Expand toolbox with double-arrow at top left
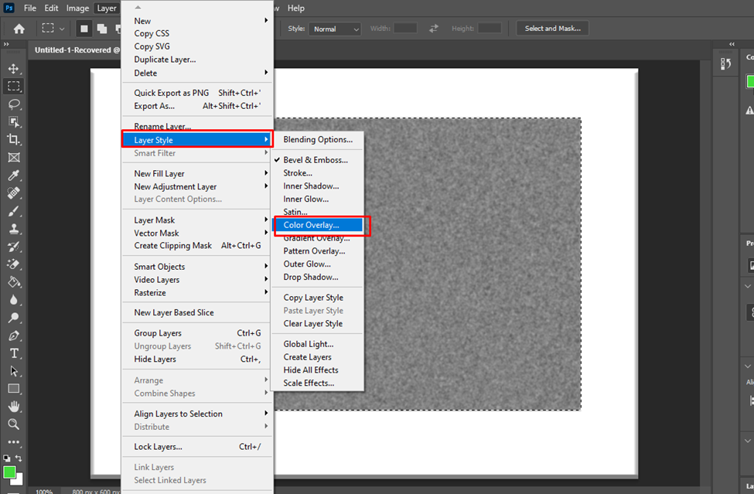The height and width of the screenshot is (494, 754). (6, 44)
